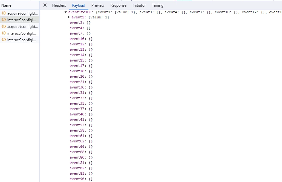Click the event61 property row
This screenshot has width=282, height=182.
(x=81, y=136)
